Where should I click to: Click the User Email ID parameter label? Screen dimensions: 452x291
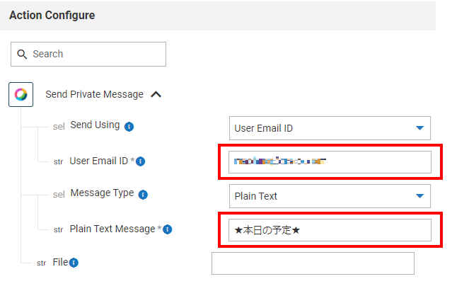[99, 161]
